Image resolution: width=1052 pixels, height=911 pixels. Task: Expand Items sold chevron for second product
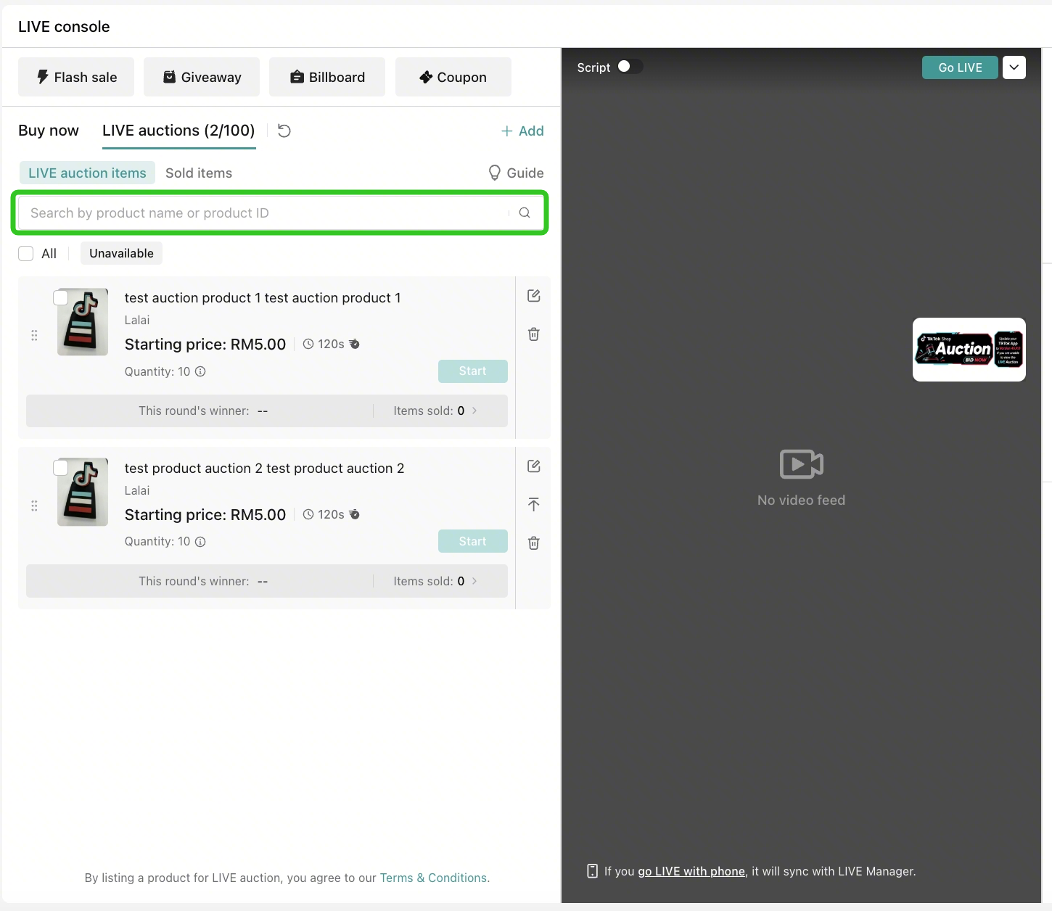[474, 581]
